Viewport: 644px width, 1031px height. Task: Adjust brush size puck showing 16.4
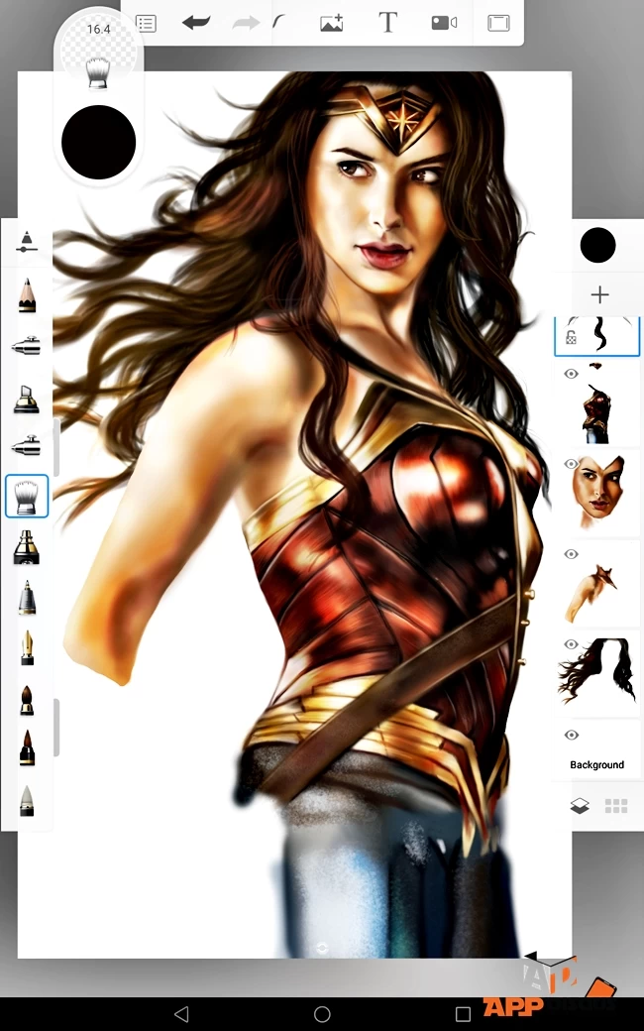[98, 48]
